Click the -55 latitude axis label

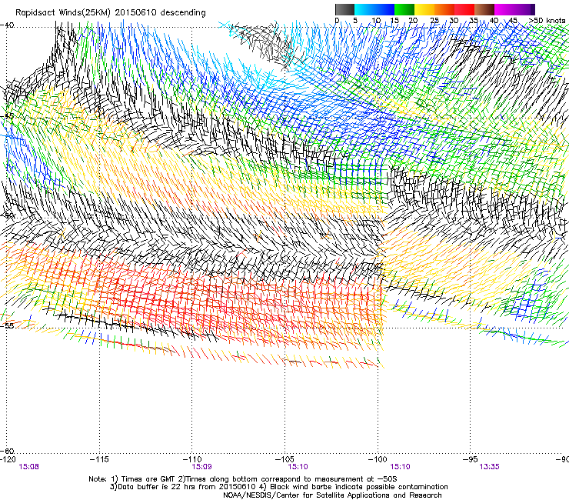coord(7,325)
